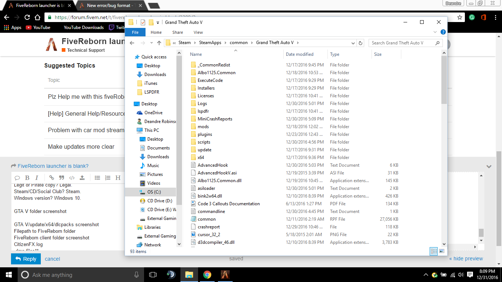Click heading H icon in reply editor
Image resolution: width=502 pixels, height=282 pixels.
pyautogui.click(x=118, y=178)
